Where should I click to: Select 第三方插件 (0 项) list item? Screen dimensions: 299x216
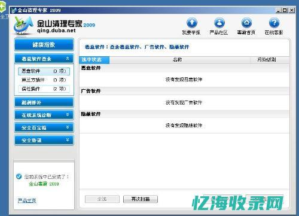pos(44,80)
